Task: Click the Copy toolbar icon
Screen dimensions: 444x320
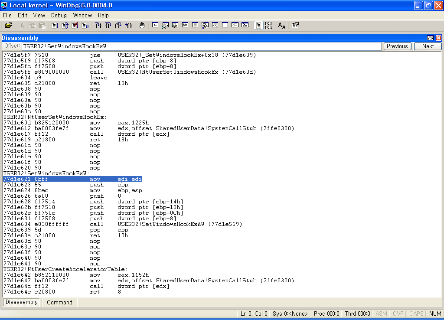Action: (x=32, y=26)
